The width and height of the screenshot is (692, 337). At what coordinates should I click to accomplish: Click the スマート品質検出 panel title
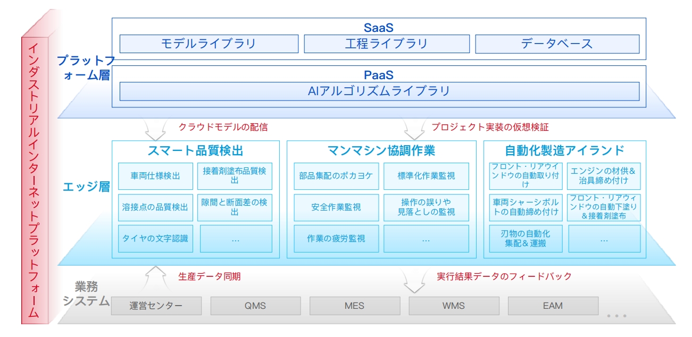tap(195, 151)
